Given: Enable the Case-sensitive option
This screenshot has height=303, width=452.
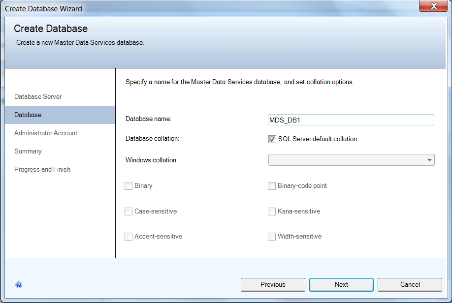Looking at the screenshot, I should click(129, 212).
